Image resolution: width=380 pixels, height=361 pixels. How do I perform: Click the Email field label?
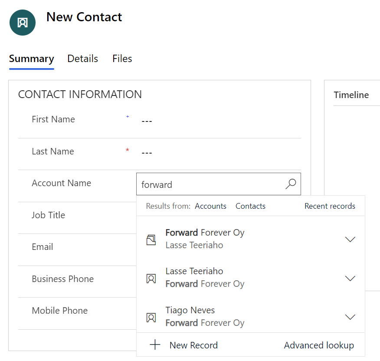[x=43, y=247]
